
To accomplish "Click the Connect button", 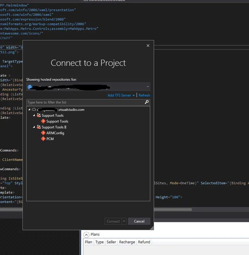I will click(113, 221).
